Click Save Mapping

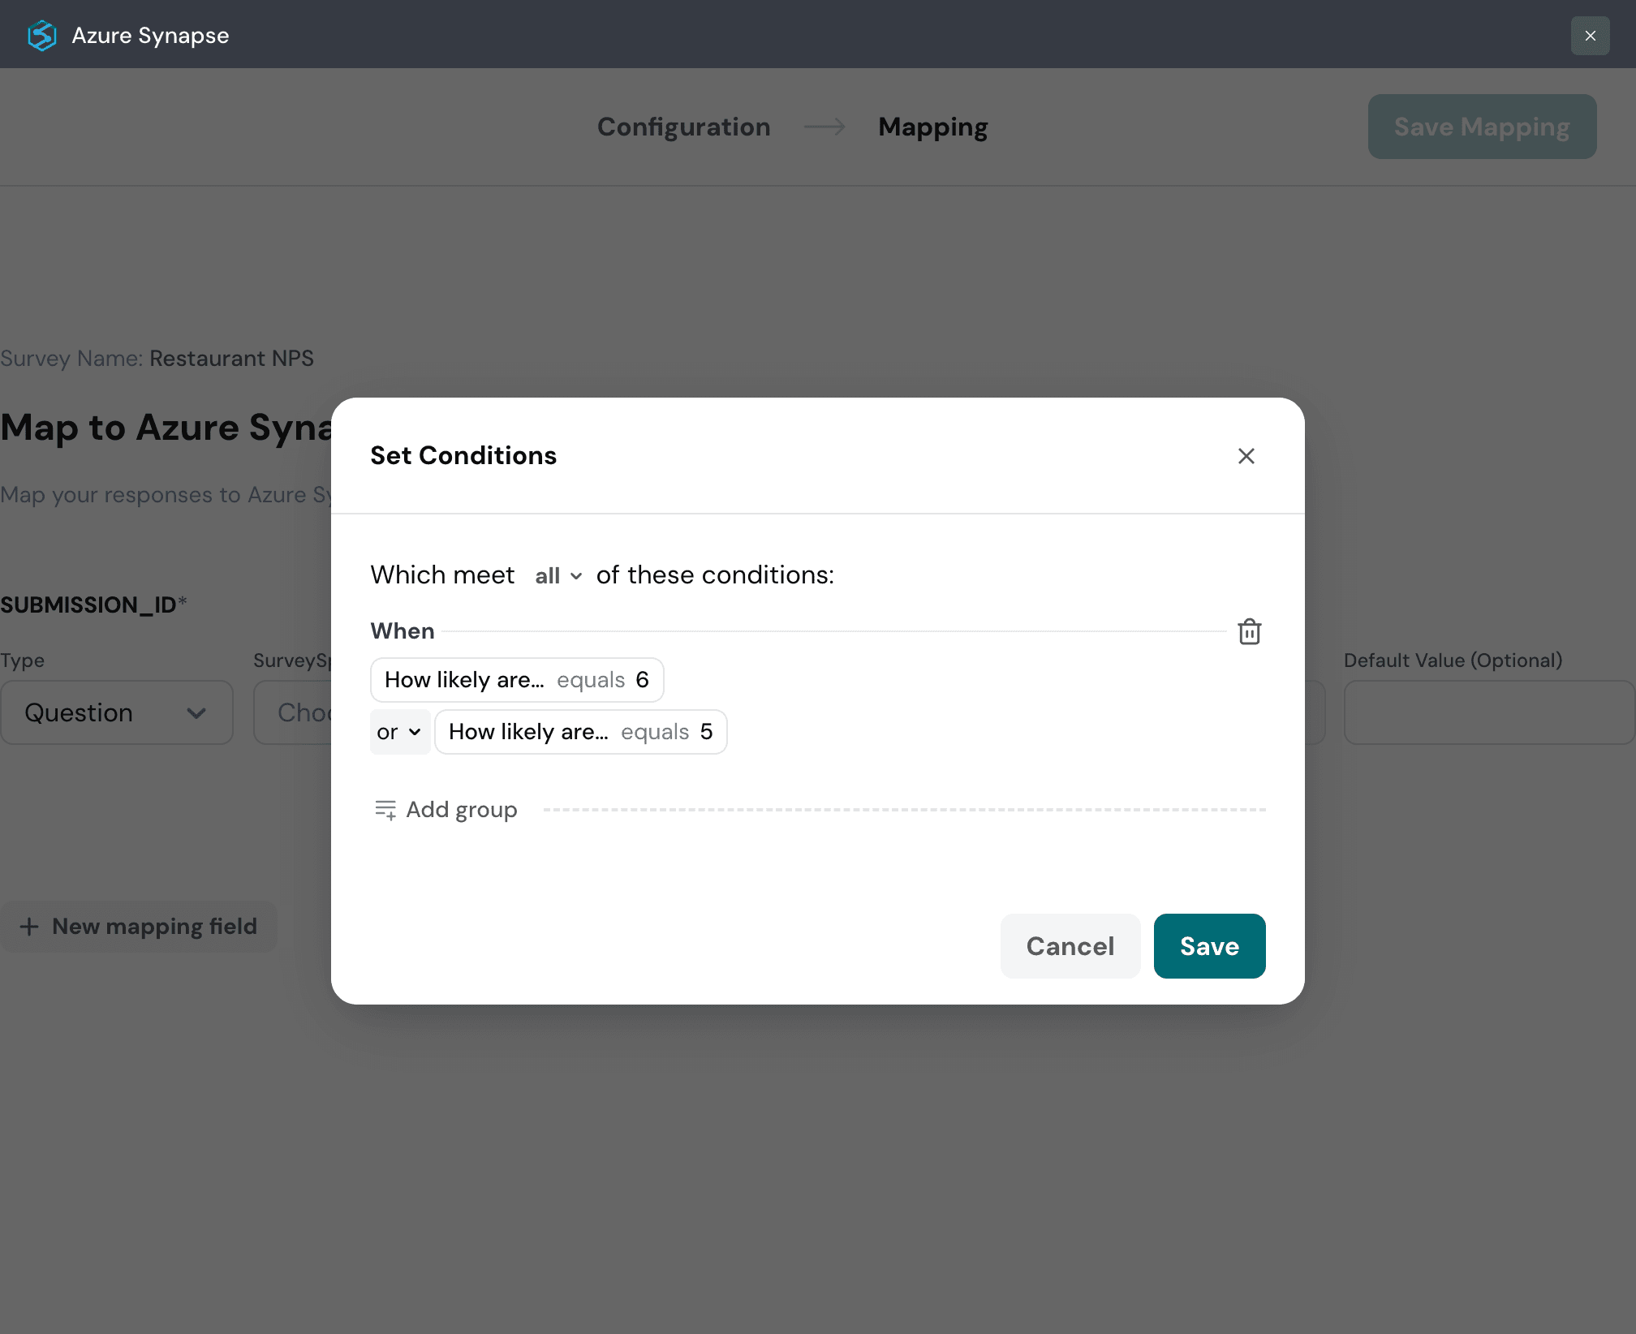click(1481, 127)
